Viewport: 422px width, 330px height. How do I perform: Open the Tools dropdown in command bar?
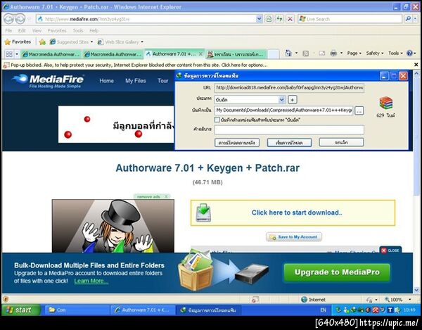(x=395, y=53)
